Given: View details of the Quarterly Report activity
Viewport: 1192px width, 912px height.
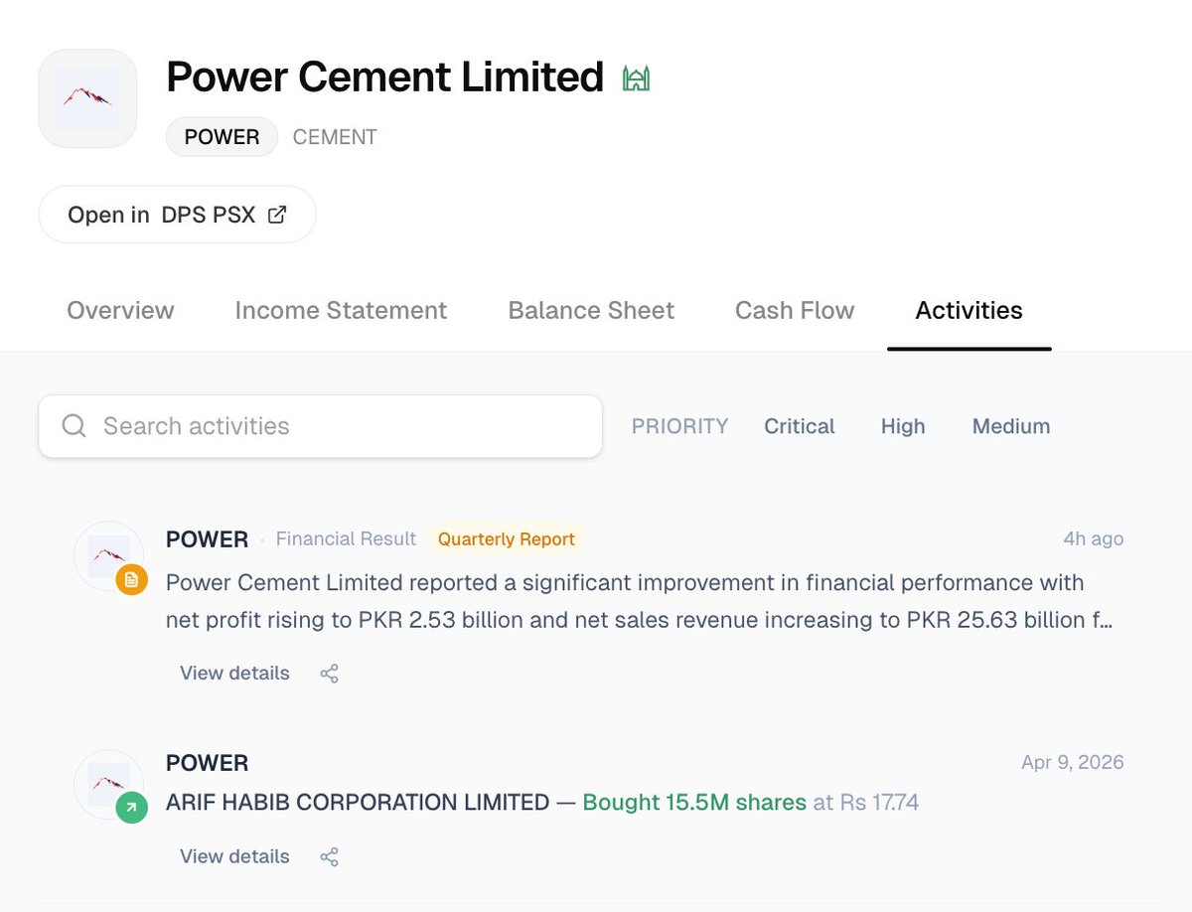Looking at the screenshot, I should (234, 674).
